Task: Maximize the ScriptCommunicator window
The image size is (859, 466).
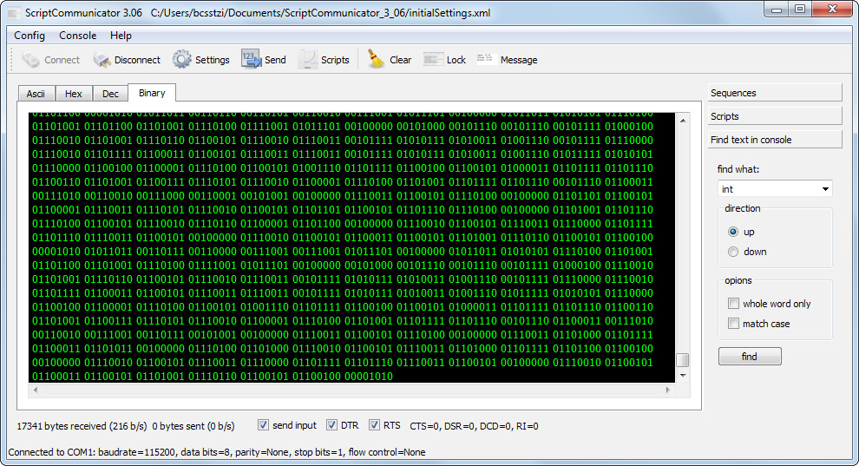Action: point(800,10)
